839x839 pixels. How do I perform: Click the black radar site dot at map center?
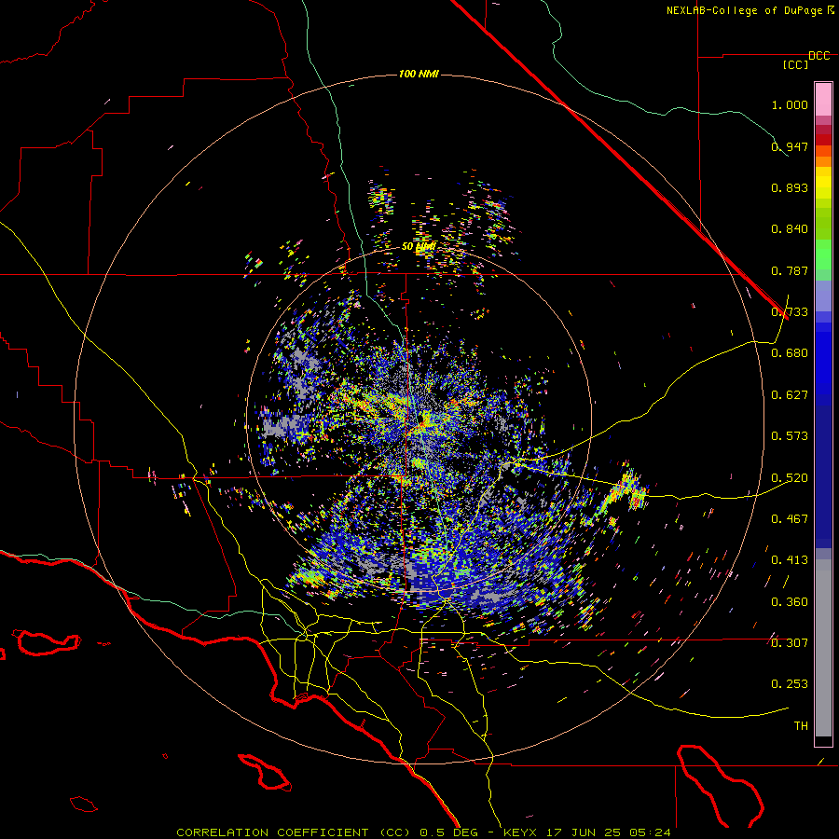click(x=421, y=417)
